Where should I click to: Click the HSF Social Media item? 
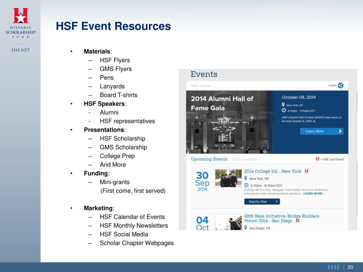coord(124,234)
